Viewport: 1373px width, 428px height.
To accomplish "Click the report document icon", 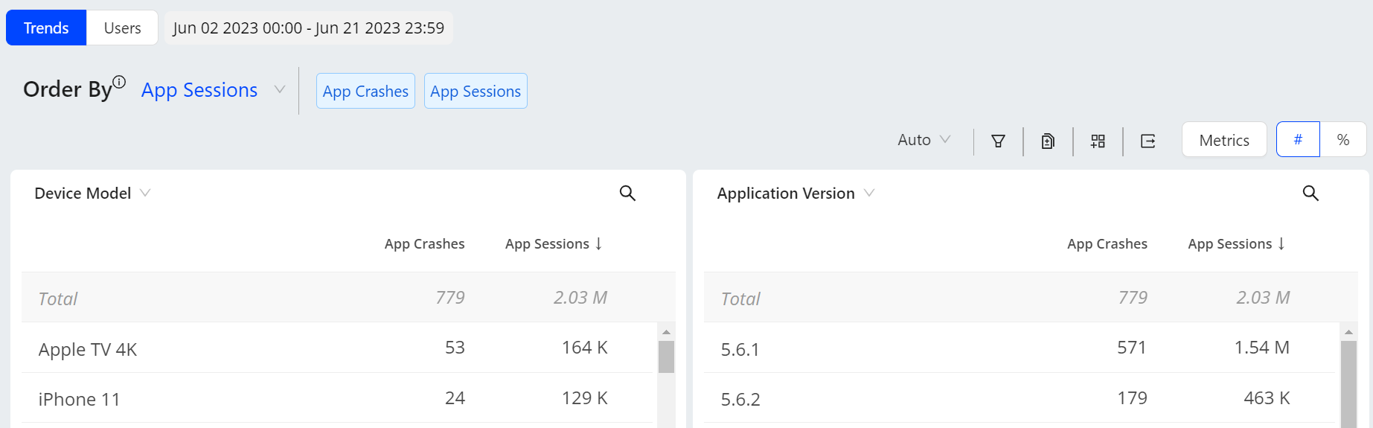I will (1048, 141).
